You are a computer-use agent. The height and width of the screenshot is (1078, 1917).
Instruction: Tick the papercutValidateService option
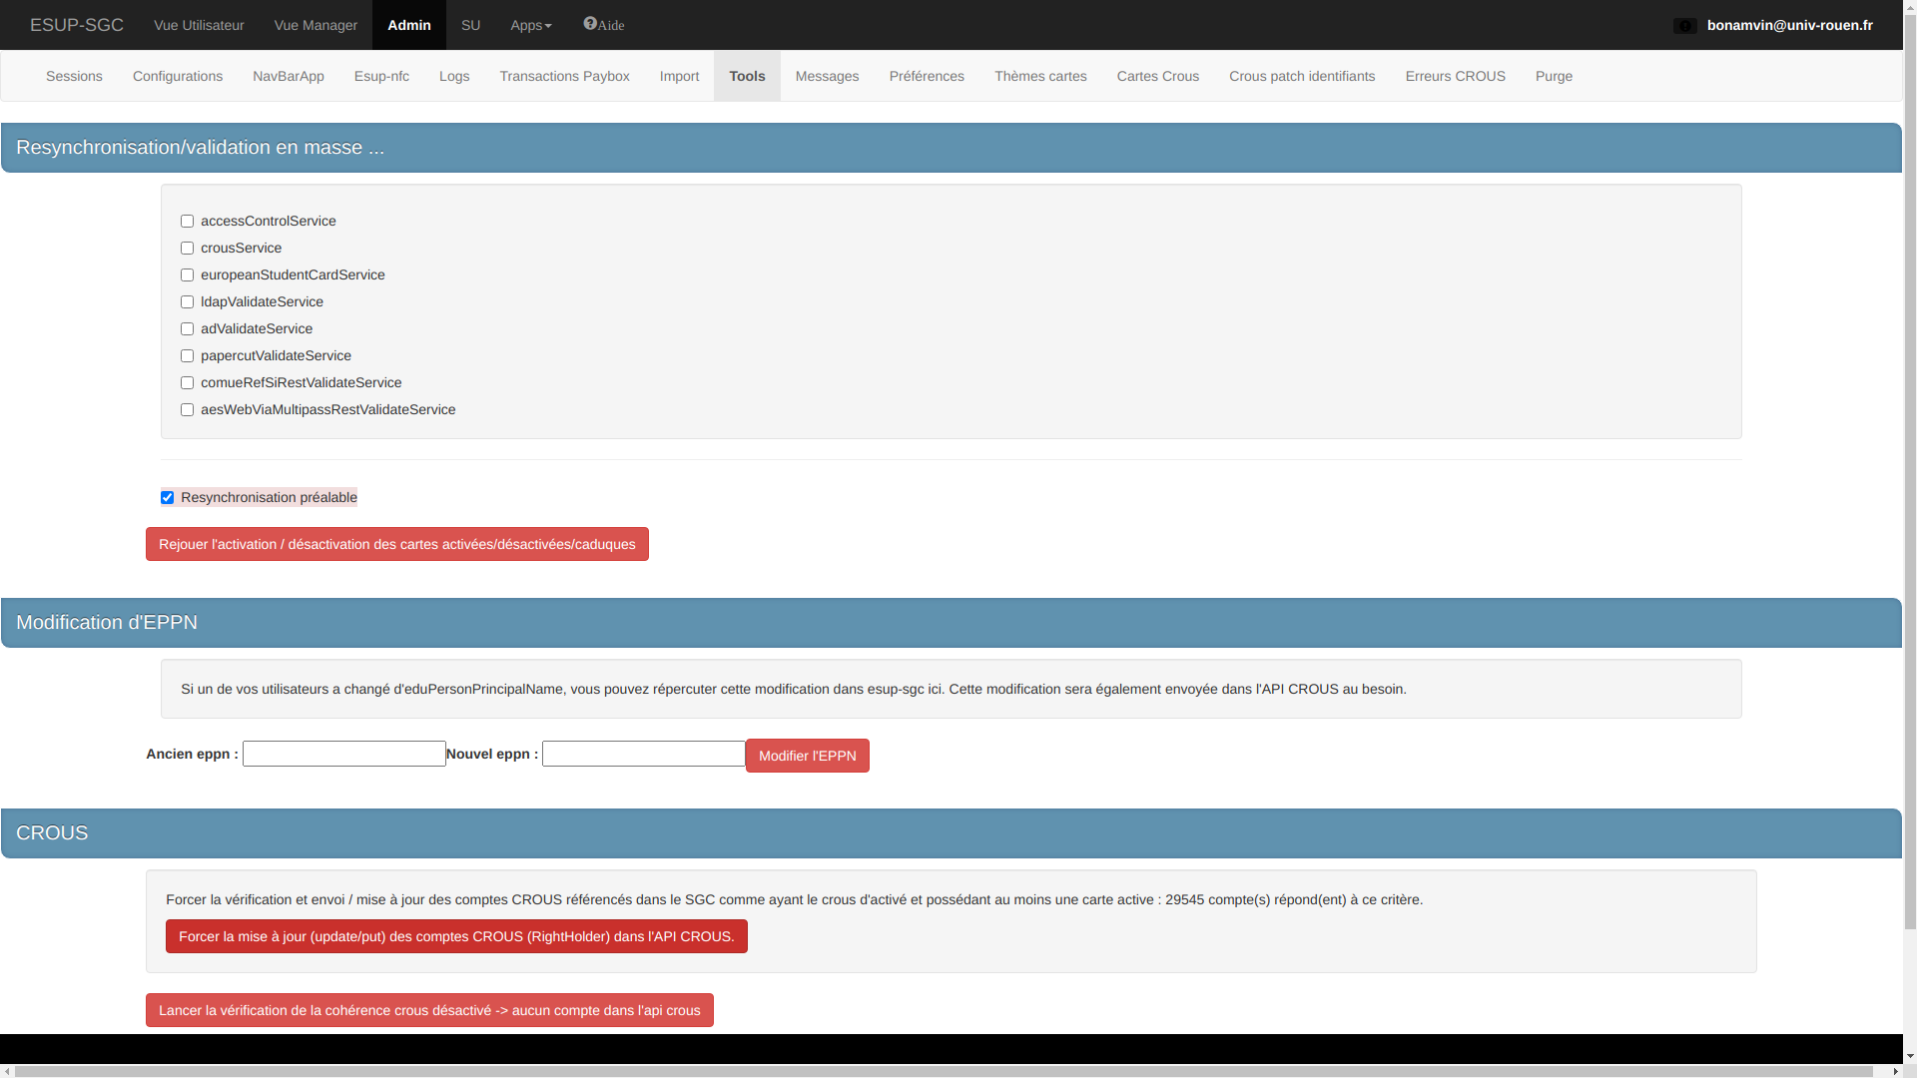coord(187,356)
